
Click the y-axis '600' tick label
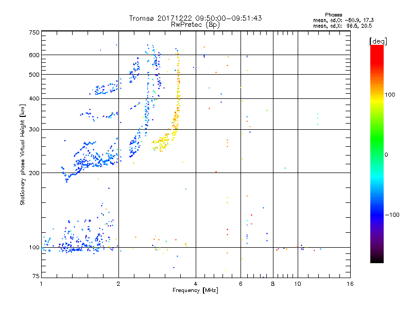point(34,55)
